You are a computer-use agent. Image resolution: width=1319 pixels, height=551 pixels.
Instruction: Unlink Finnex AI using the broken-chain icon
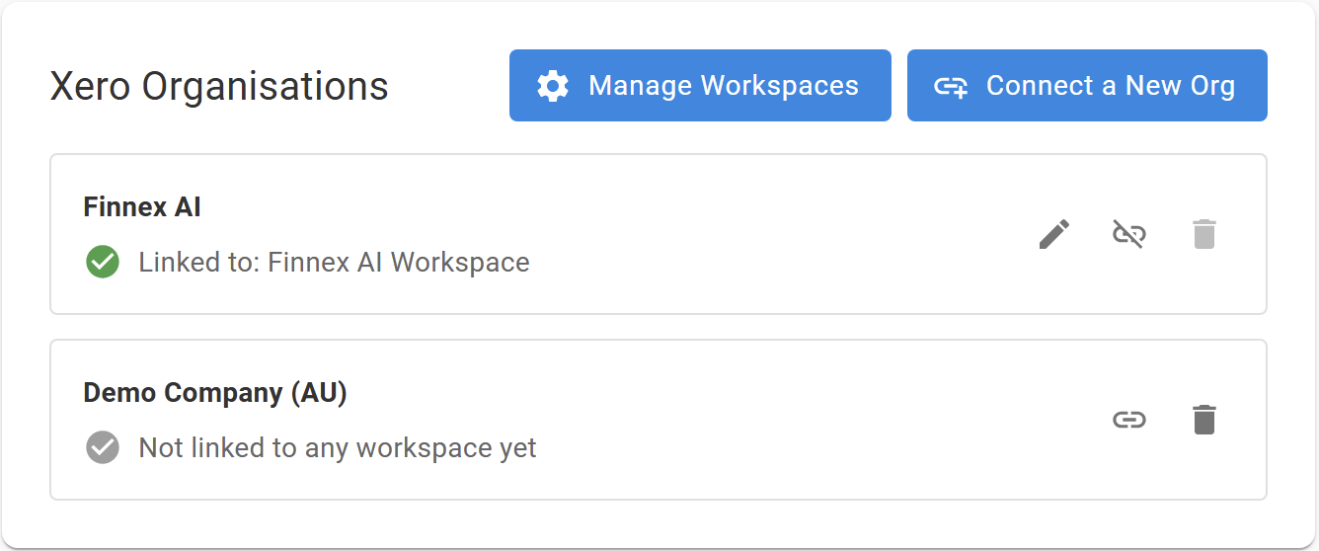point(1129,234)
